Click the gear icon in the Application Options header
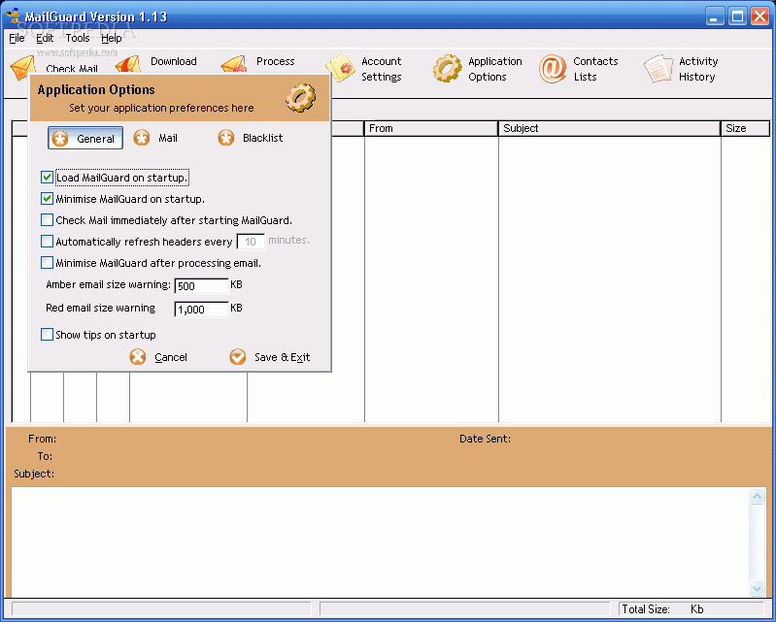The width and height of the screenshot is (776, 622). pyautogui.click(x=300, y=97)
